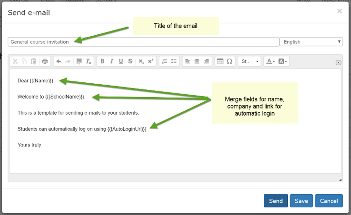The width and height of the screenshot is (351, 215).
Task: Collapse the editor toolbar
Action: tap(338, 63)
